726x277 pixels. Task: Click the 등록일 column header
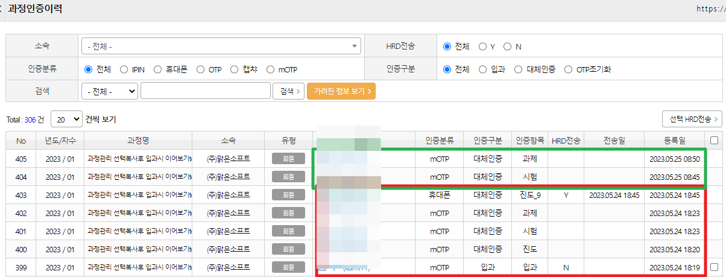point(674,141)
